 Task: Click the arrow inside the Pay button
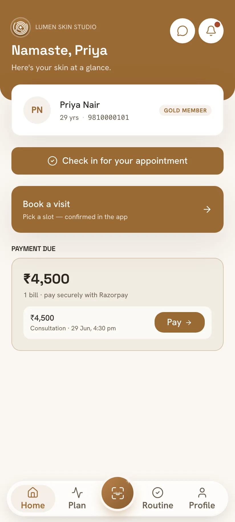tap(189, 323)
